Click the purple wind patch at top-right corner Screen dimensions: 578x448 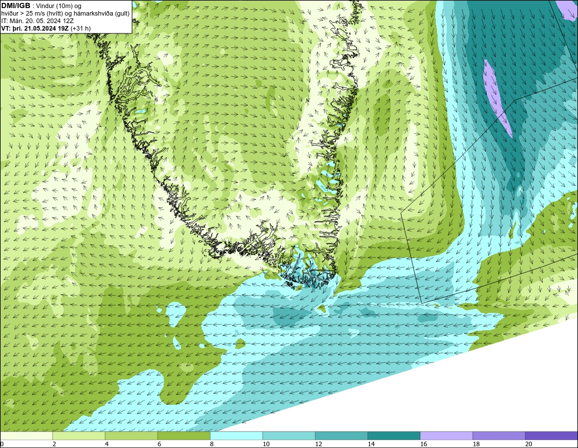(x=568, y=9)
